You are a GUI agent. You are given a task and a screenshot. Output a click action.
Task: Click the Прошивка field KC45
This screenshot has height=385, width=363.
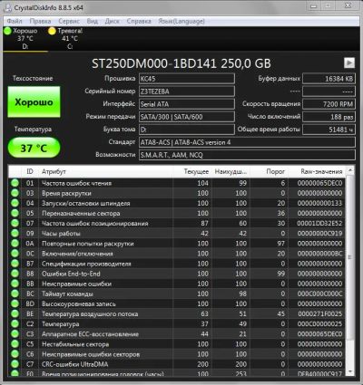pyautogui.click(x=187, y=79)
